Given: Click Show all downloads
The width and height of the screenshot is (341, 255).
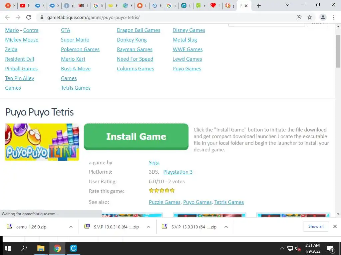Looking at the screenshot, I should pyautogui.click(x=316, y=226).
